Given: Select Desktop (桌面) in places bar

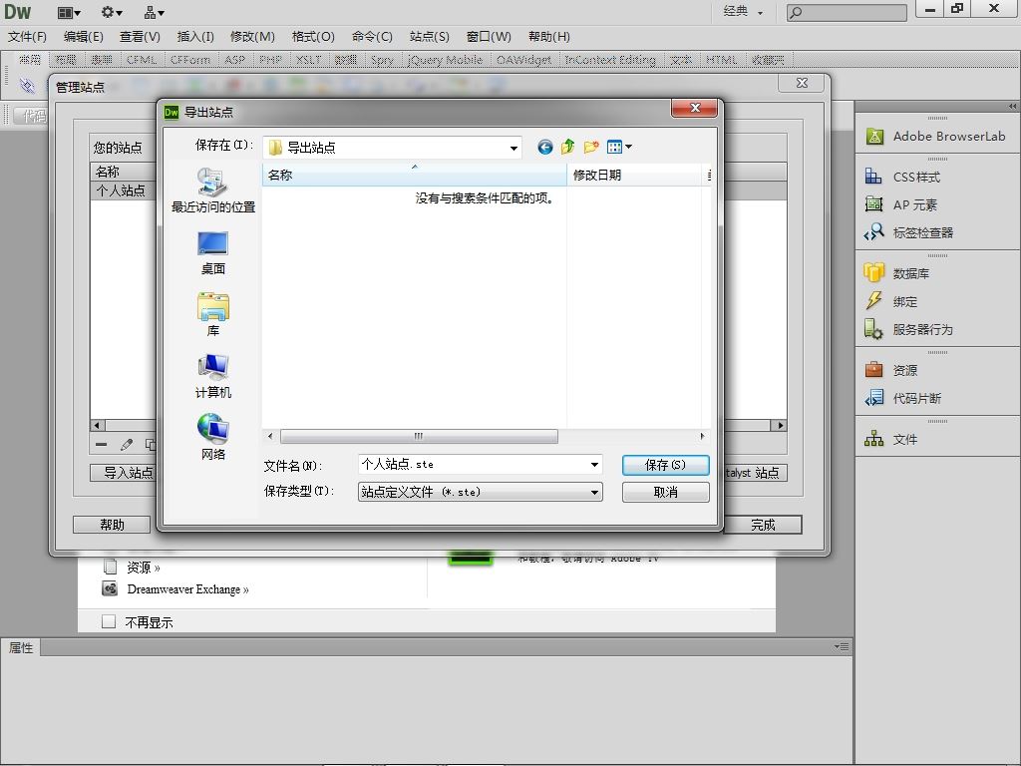Looking at the screenshot, I should click(x=213, y=252).
